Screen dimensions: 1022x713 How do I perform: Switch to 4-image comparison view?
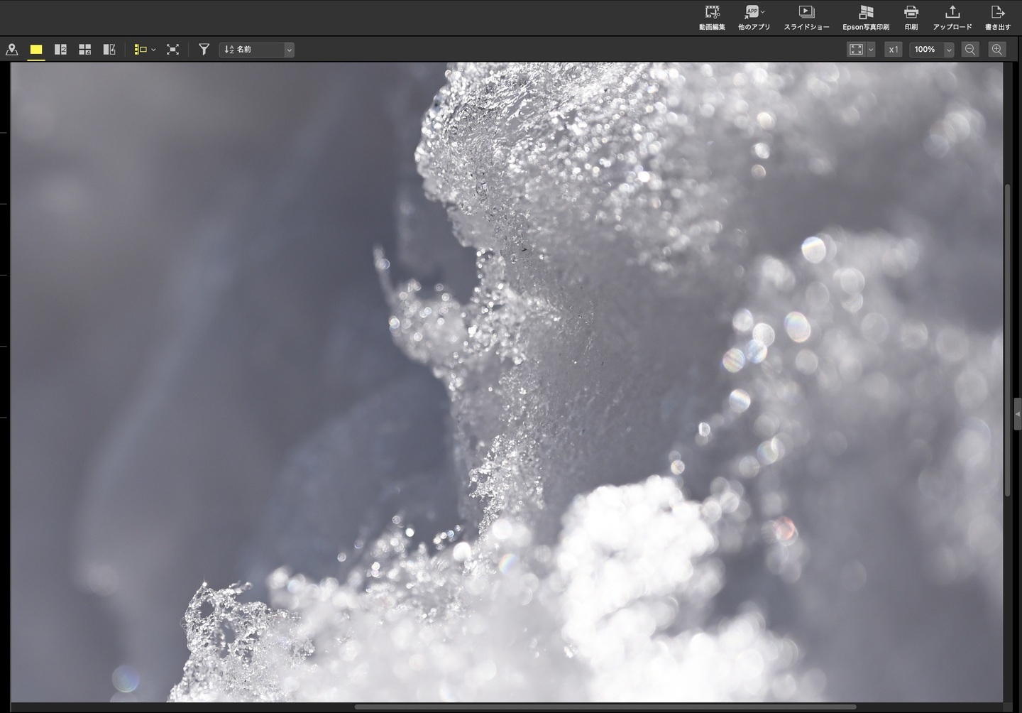click(84, 50)
